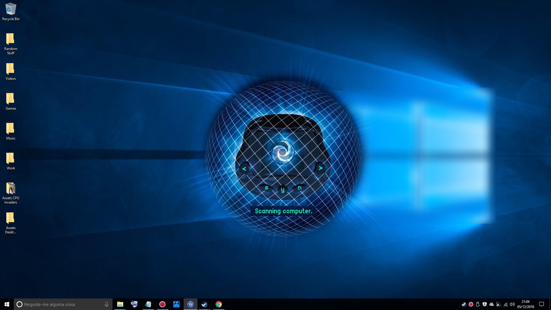Open File Explorer from the taskbar
551x310 pixels.
[x=120, y=304]
